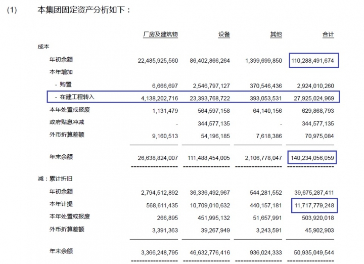This screenshot has width=364, height=264.
Task: Click the value 564,597,158
Action: [x=214, y=111]
